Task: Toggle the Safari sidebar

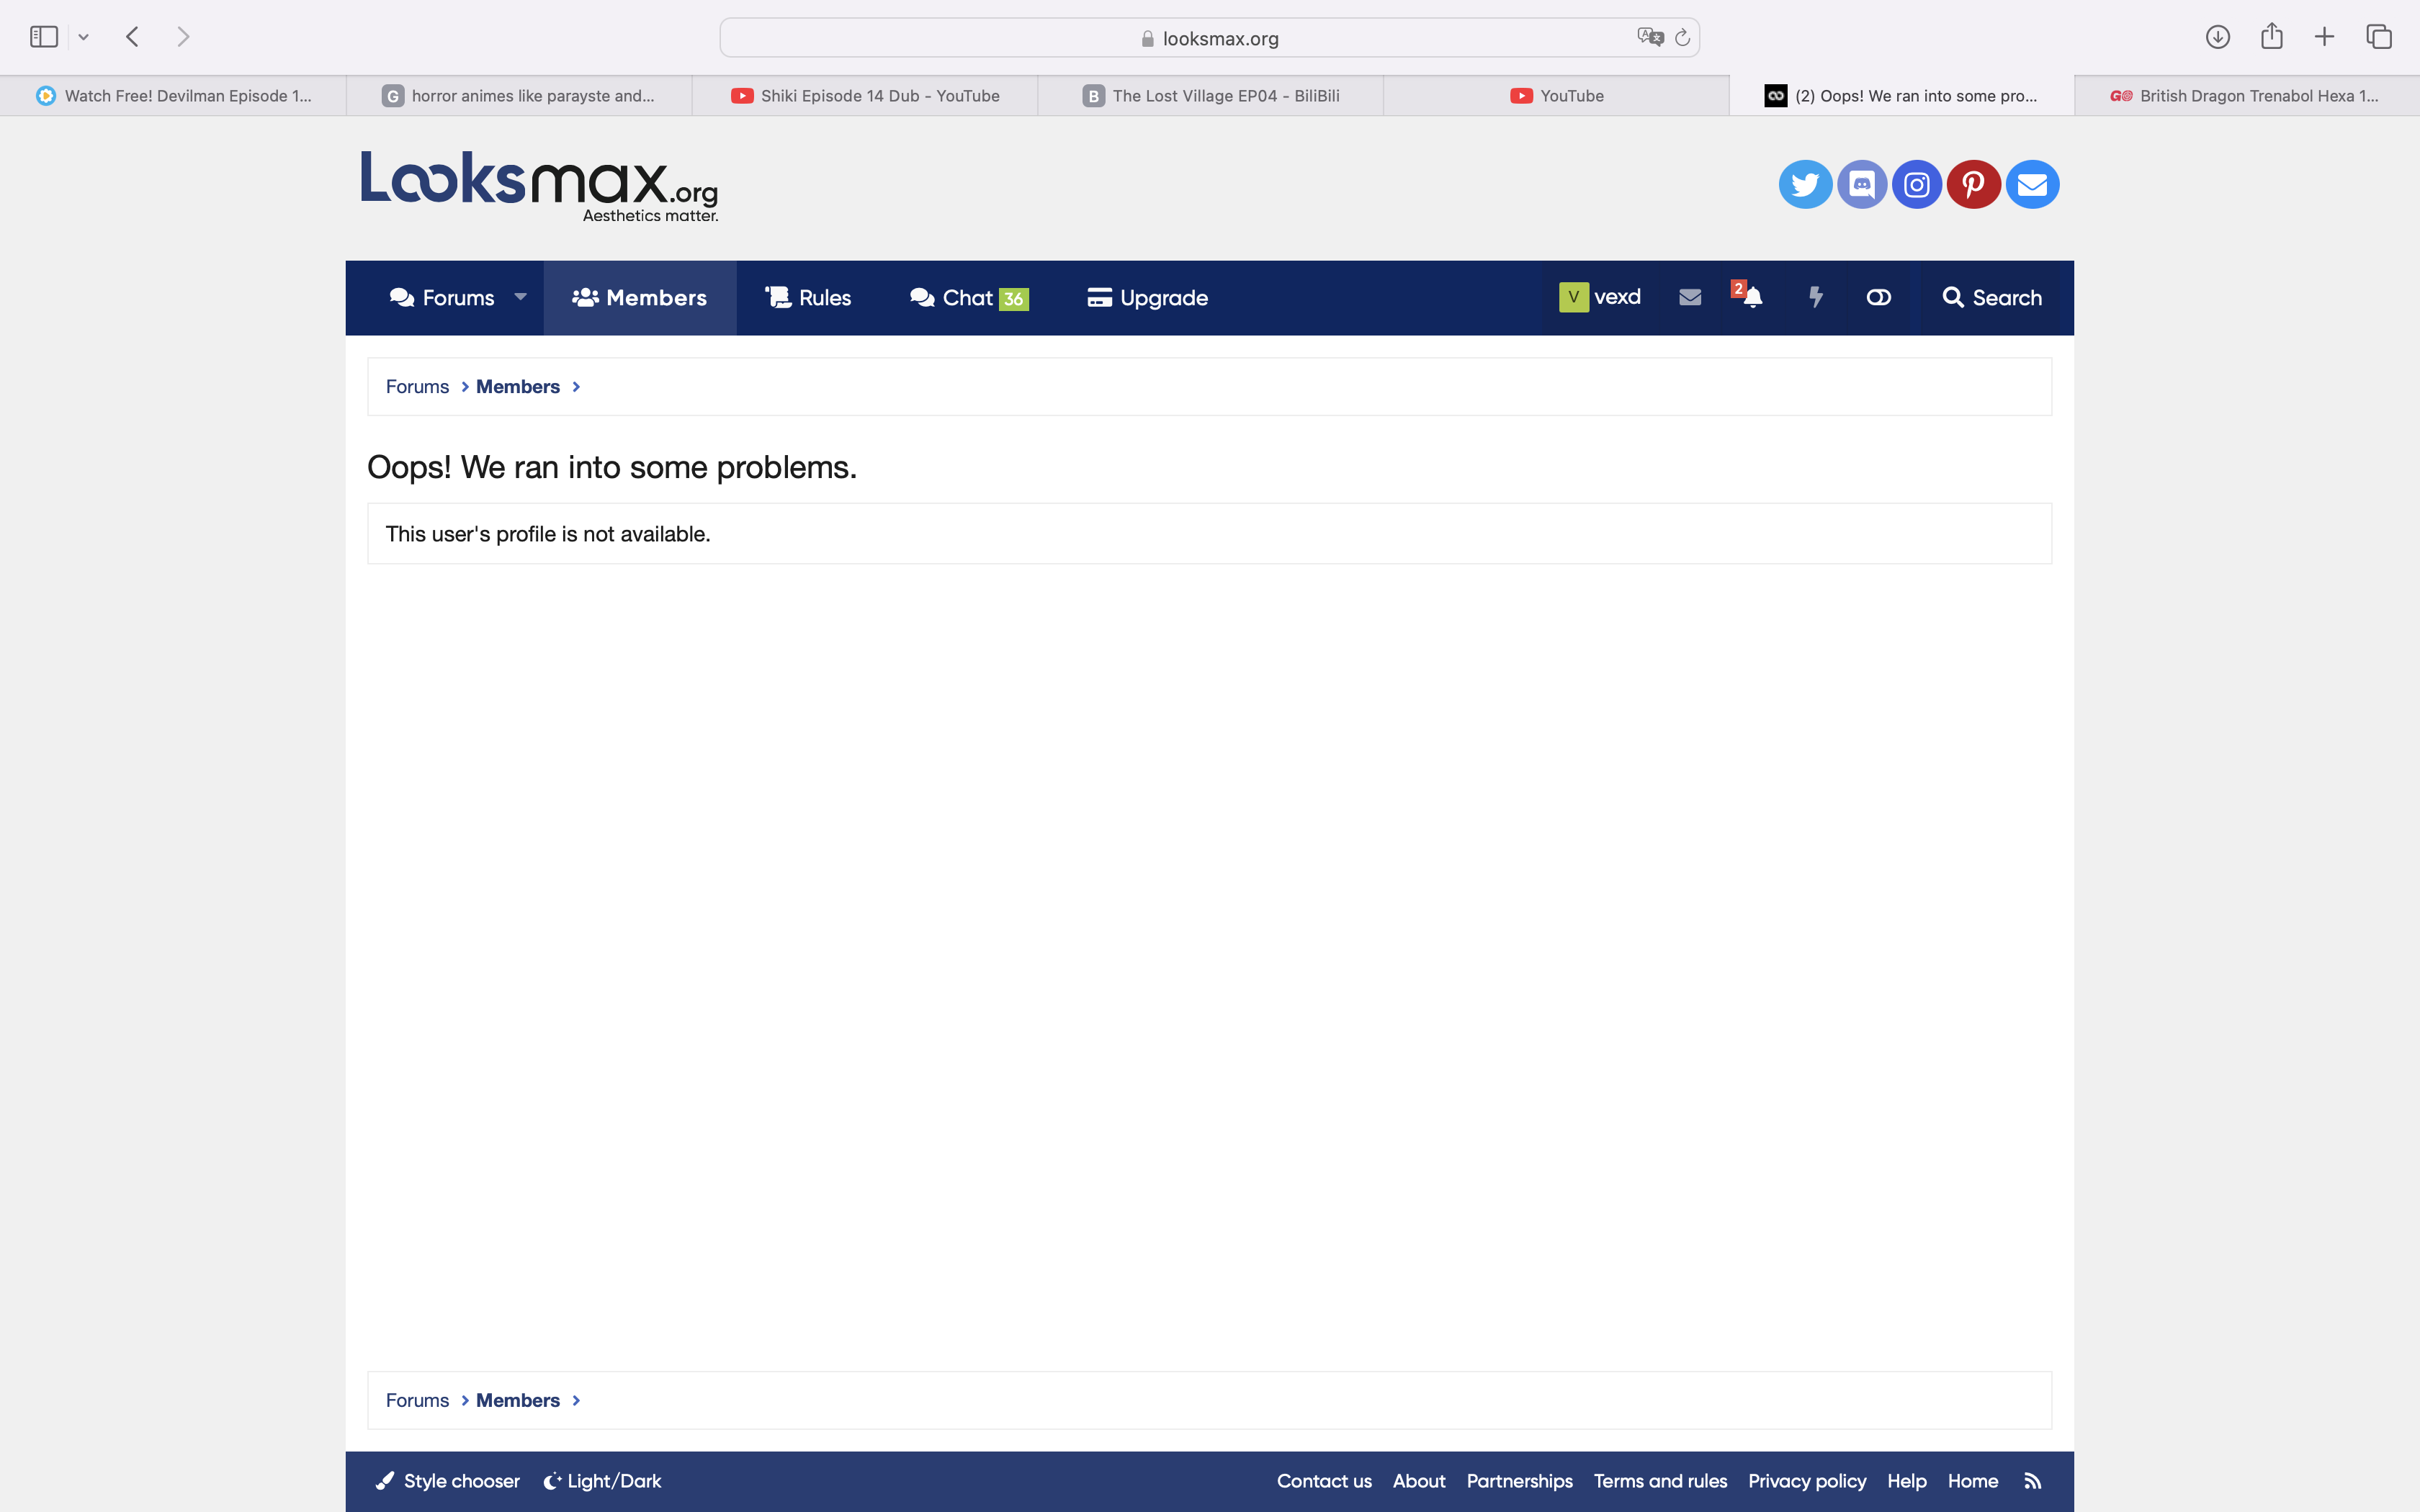Action: click(44, 37)
